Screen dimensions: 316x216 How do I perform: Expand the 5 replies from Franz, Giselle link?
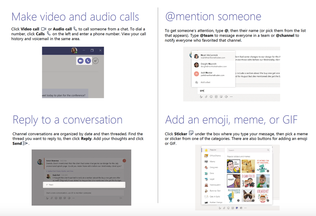59,171
